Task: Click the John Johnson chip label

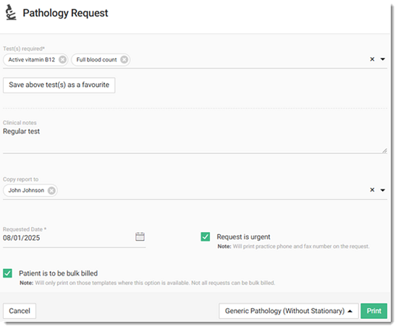Action: [x=26, y=190]
